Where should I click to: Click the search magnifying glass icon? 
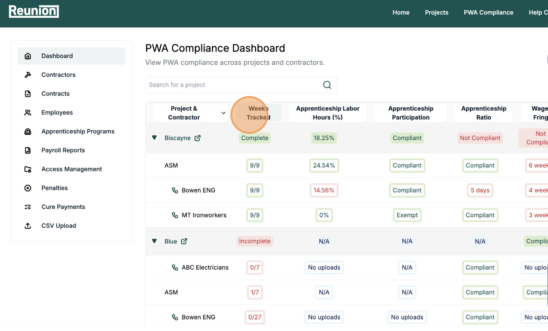(x=327, y=85)
